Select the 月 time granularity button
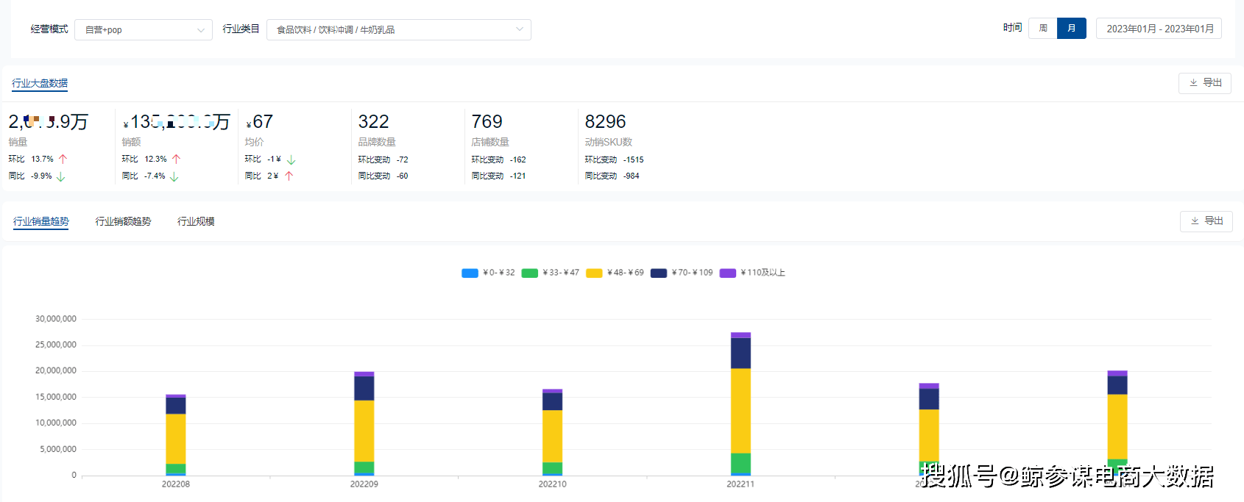This screenshot has width=1244, height=502. tap(1071, 29)
